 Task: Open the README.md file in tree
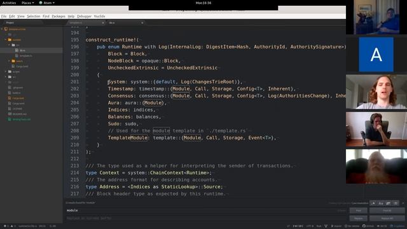(20, 114)
